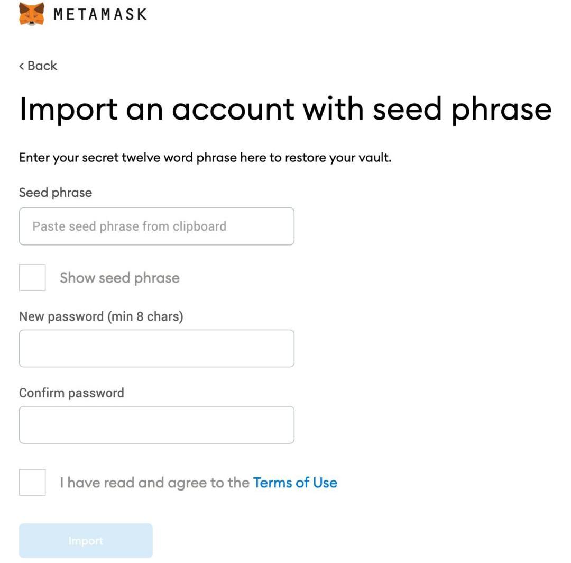Viewport: 571px width, 563px height.
Task: Go back using the Back link
Action: point(42,66)
